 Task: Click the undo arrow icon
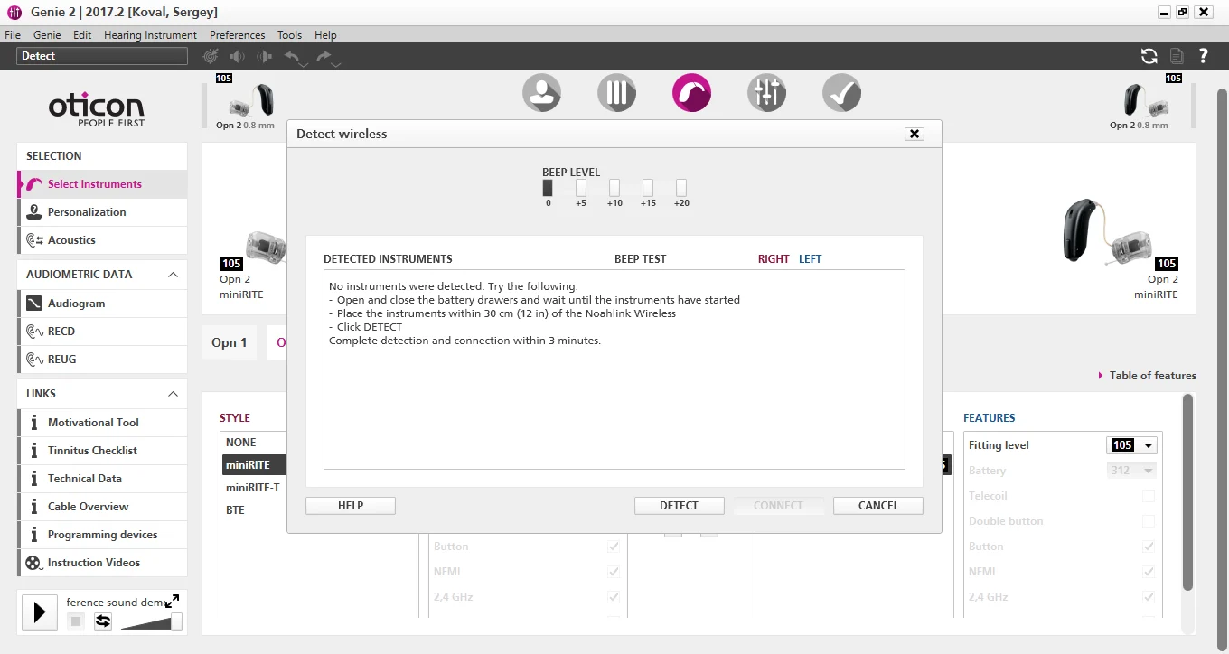[x=293, y=57]
